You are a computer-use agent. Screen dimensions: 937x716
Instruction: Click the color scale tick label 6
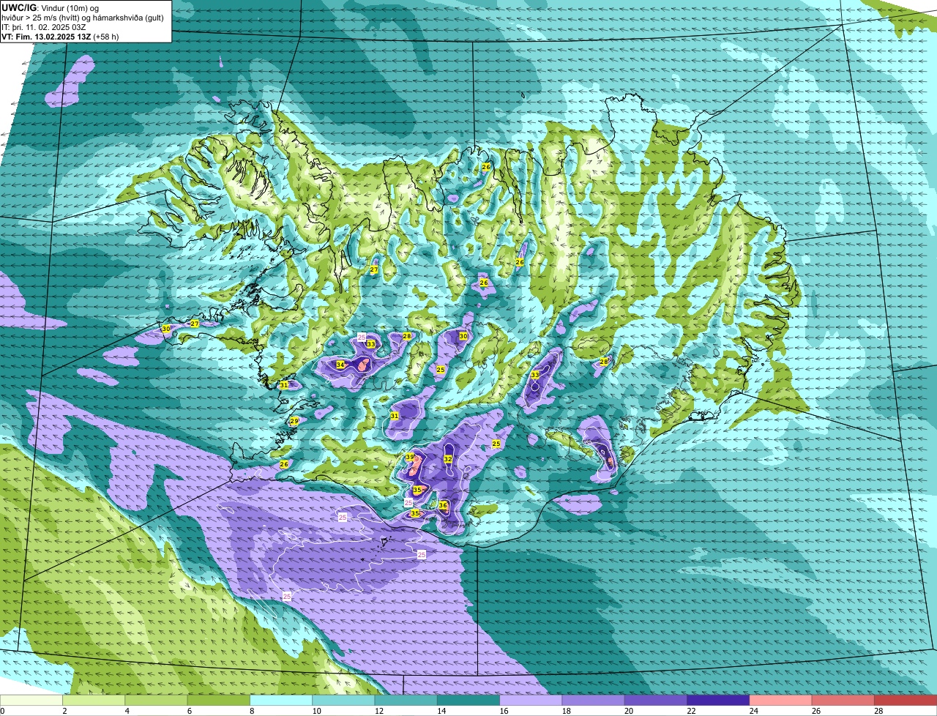tap(189, 711)
